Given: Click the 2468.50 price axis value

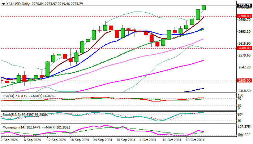Looking at the screenshot, I should point(244,91).
